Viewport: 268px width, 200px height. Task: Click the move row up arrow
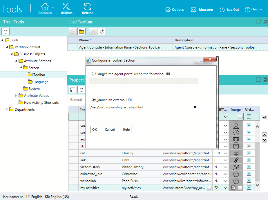(265, 135)
